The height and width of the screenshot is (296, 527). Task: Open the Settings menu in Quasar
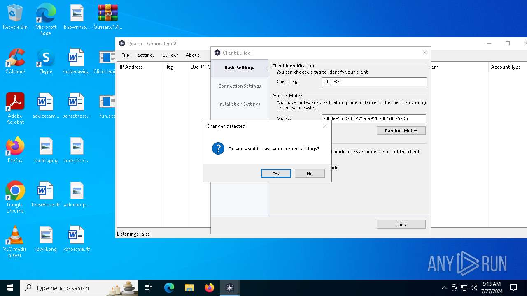pyautogui.click(x=146, y=55)
